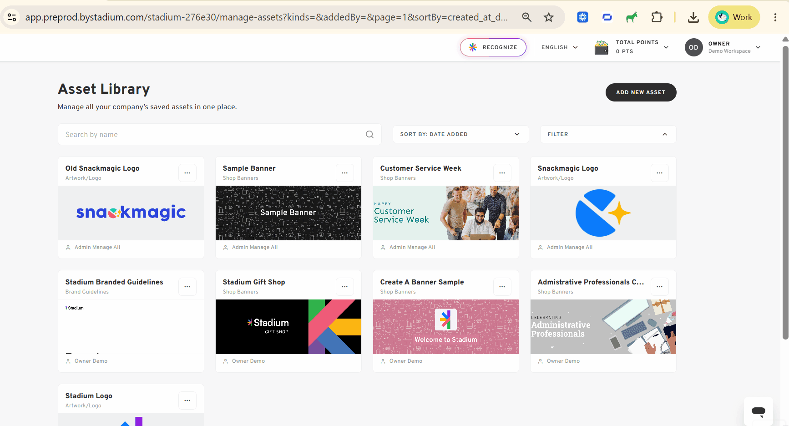789x426 pixels.
Task: Click the total points wallet icon
Action: coord(601,47)
